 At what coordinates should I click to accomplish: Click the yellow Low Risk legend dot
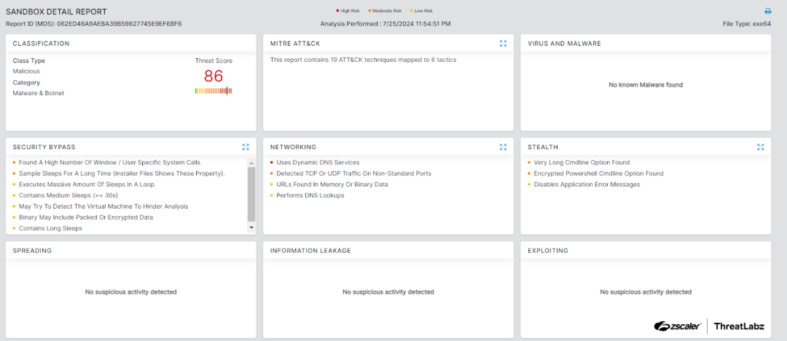pyautogui.click(x=410, y=11)
